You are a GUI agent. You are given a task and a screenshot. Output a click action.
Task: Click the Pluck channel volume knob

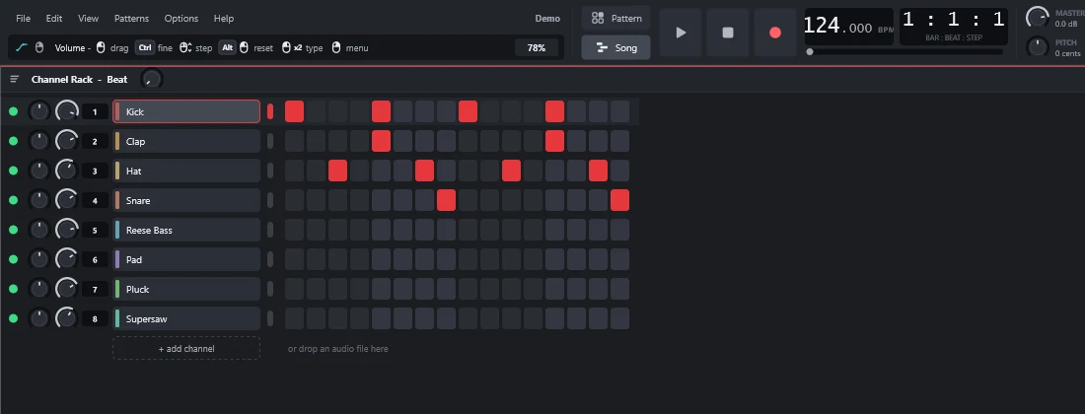coord(66,289)
